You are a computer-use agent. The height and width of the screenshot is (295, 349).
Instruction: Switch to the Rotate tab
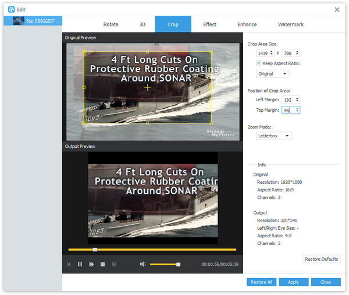pyautogui.click(x=111, y=24)
